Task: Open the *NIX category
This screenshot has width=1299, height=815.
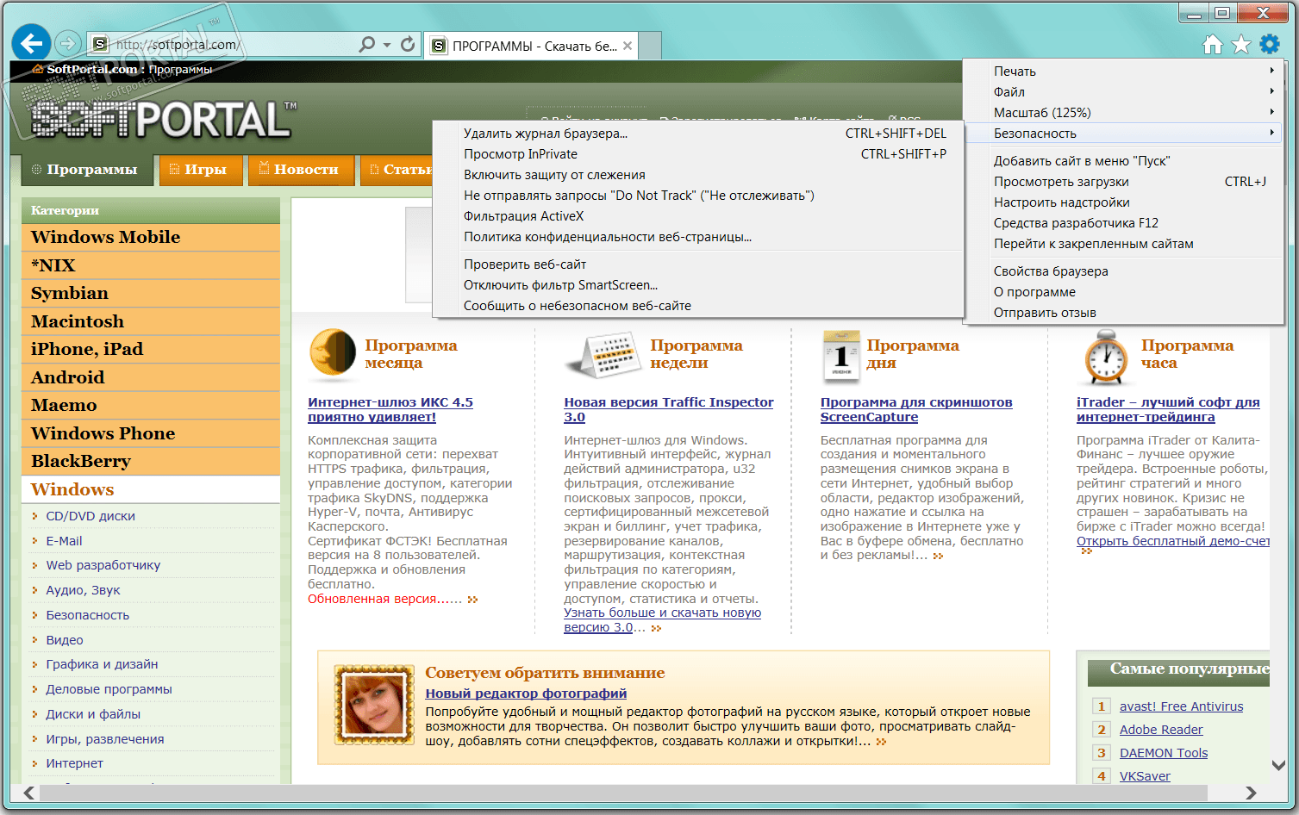Action: point(151,265)
